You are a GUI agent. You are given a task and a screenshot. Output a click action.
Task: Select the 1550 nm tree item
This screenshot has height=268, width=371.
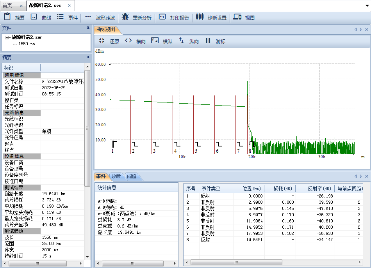coord(27,44)
